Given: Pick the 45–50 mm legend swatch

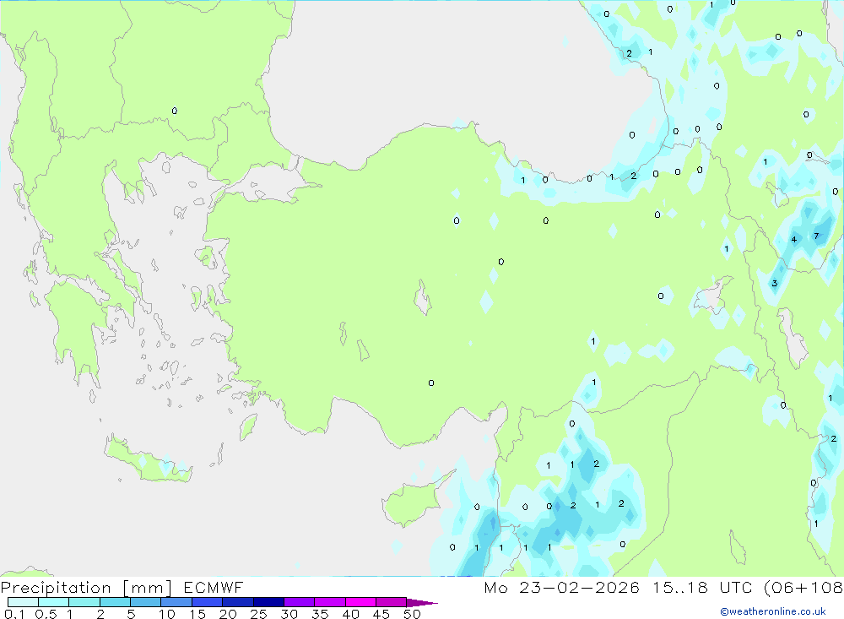Looking at the screenshot, I should coord(392,602).
